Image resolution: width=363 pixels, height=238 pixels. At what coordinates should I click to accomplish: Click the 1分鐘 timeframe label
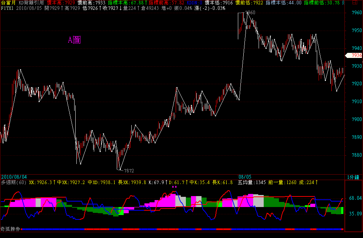click(x=353, y=177)
